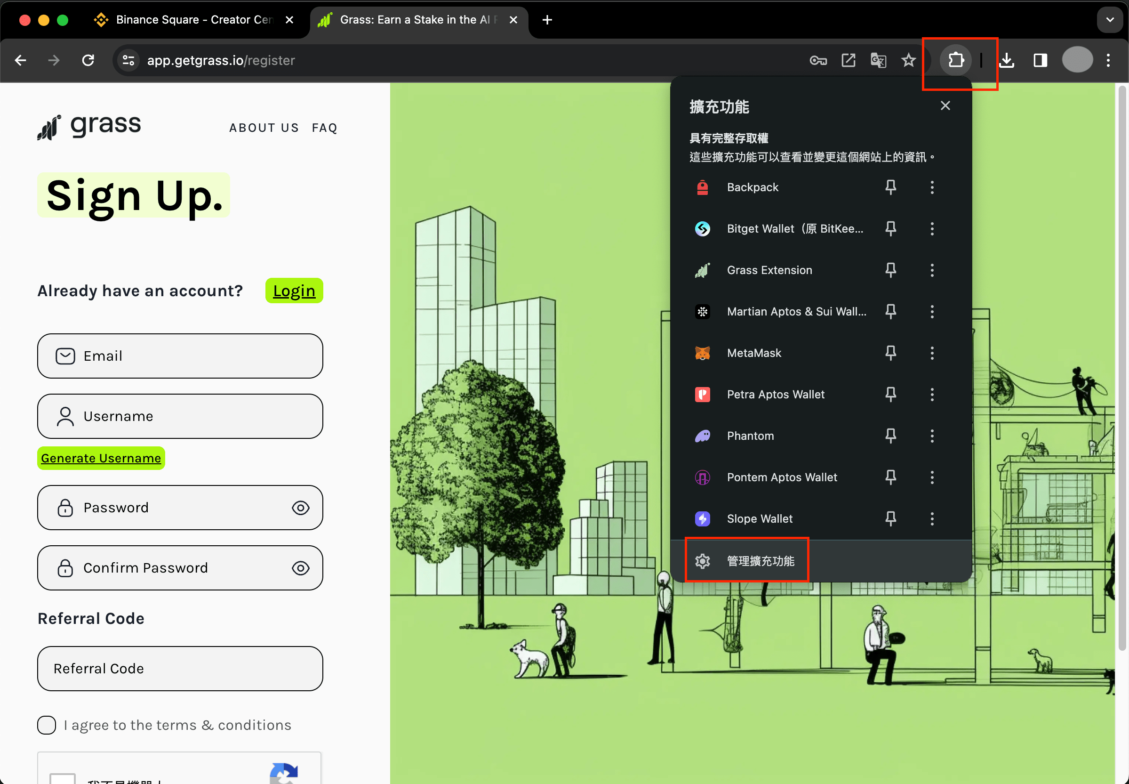This screenshot has height=784, width=1129.
Task: Click the Login link
Action: 294,291
